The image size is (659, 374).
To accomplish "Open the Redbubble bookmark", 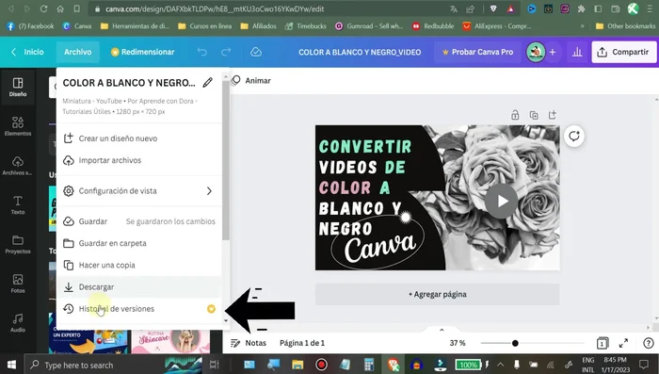I will coord(433,26).
